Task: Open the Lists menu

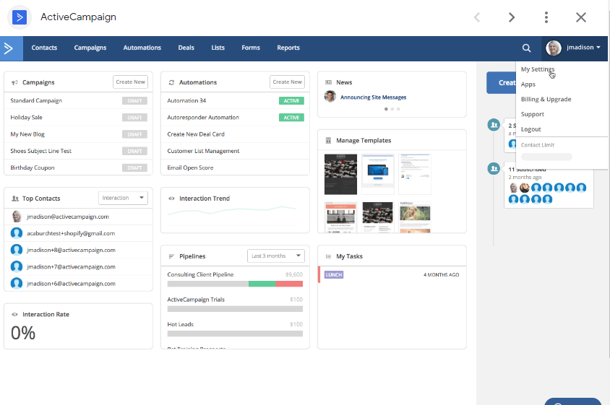Action: tap(218, 48)
